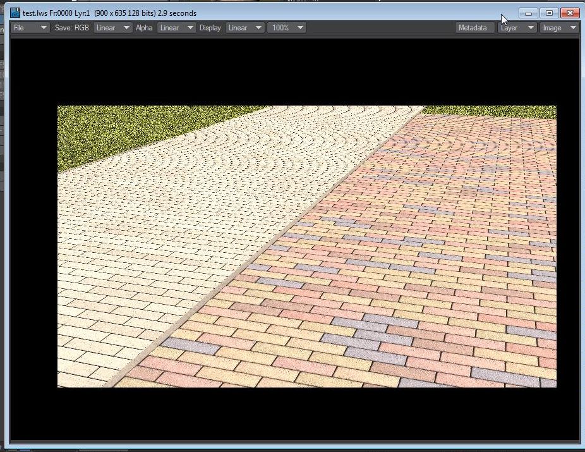Click the LightWave icon in the title bar
The height and width of the screenshot is (452, 585).
[15, 13]
